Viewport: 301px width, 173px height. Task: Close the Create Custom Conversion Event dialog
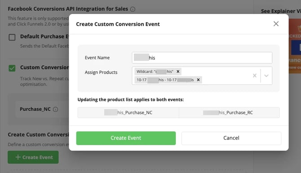point(276,24)
